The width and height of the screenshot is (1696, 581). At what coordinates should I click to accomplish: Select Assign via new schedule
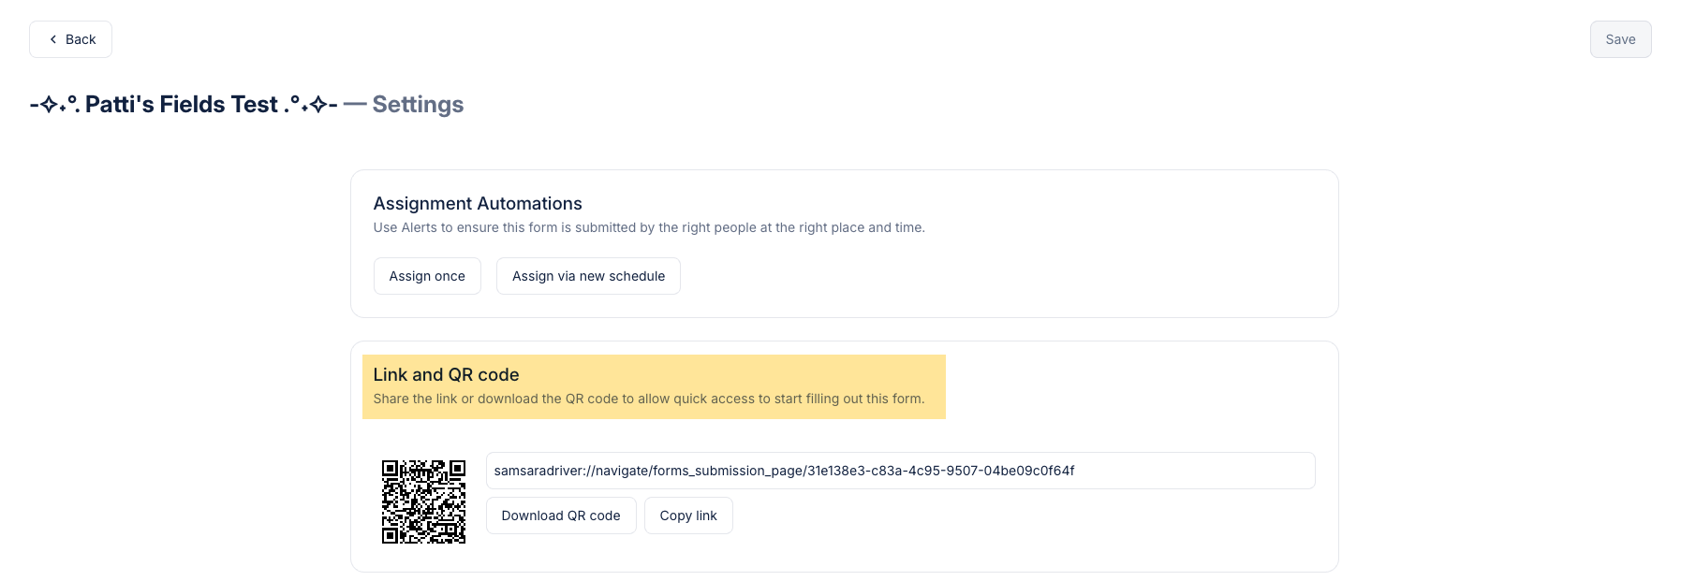coord(588,276)
